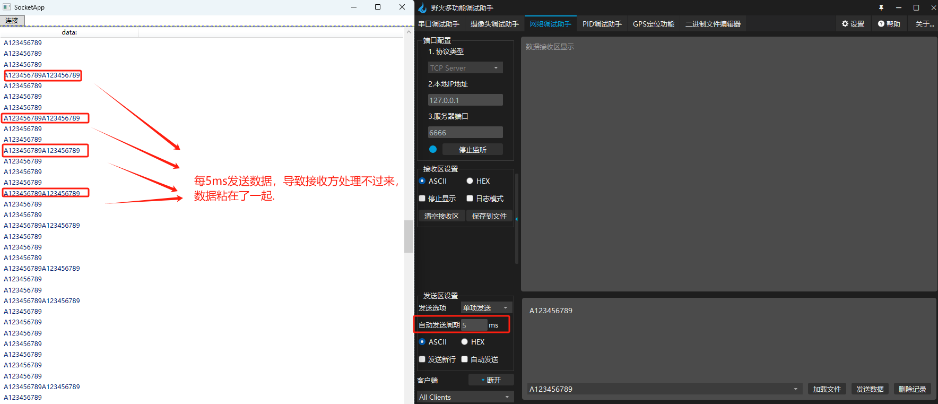The image size is (938, 404).
Task: Click the SocketApp window icon
Action: pyautogui.click(x=7, y=7)
